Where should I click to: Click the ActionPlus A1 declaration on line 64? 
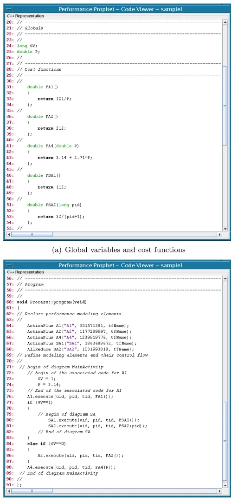click(78, 325)
